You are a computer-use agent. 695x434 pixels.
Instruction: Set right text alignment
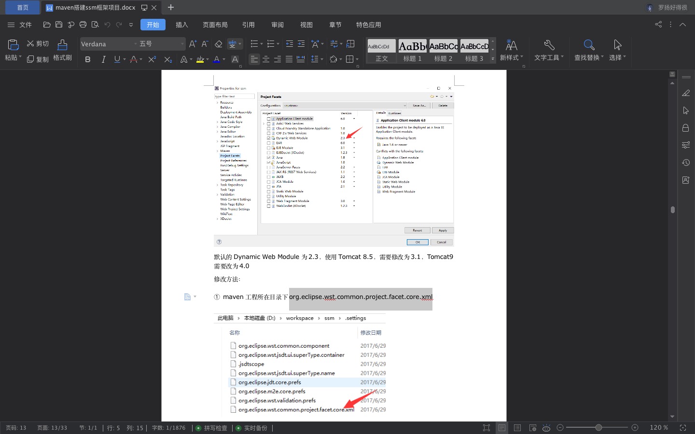278,59
